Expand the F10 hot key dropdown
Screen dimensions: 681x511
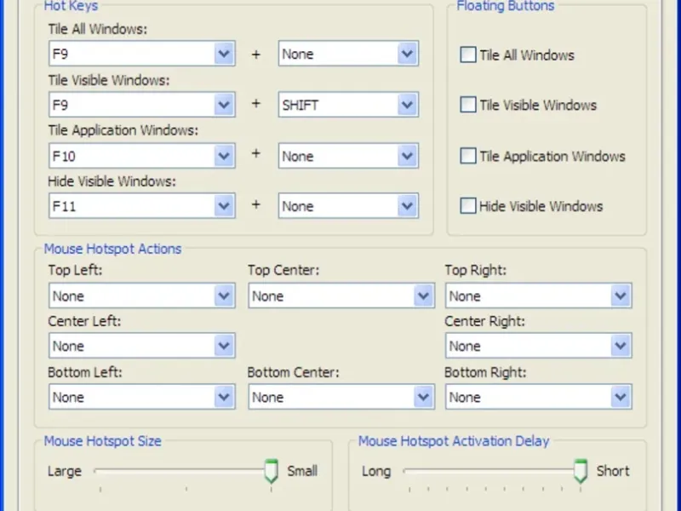pyautogui.click(x=224, y=157)
